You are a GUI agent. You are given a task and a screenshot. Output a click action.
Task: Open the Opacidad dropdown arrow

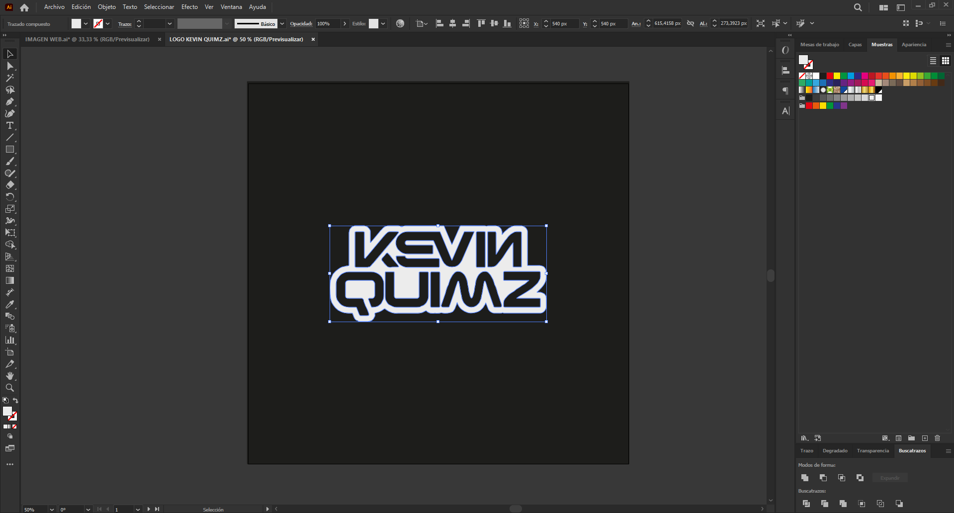[x=345, y=24]
